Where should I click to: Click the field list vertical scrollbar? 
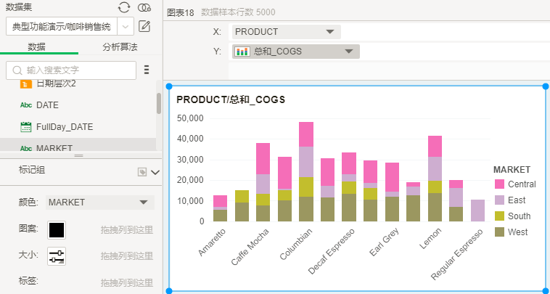(x=159, y=104)
